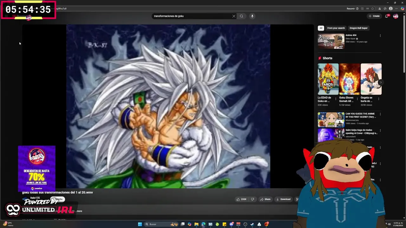The width and height of the screenshot is (406, 228).
Task: Click the video player frame
Action: tap(168, 106)
